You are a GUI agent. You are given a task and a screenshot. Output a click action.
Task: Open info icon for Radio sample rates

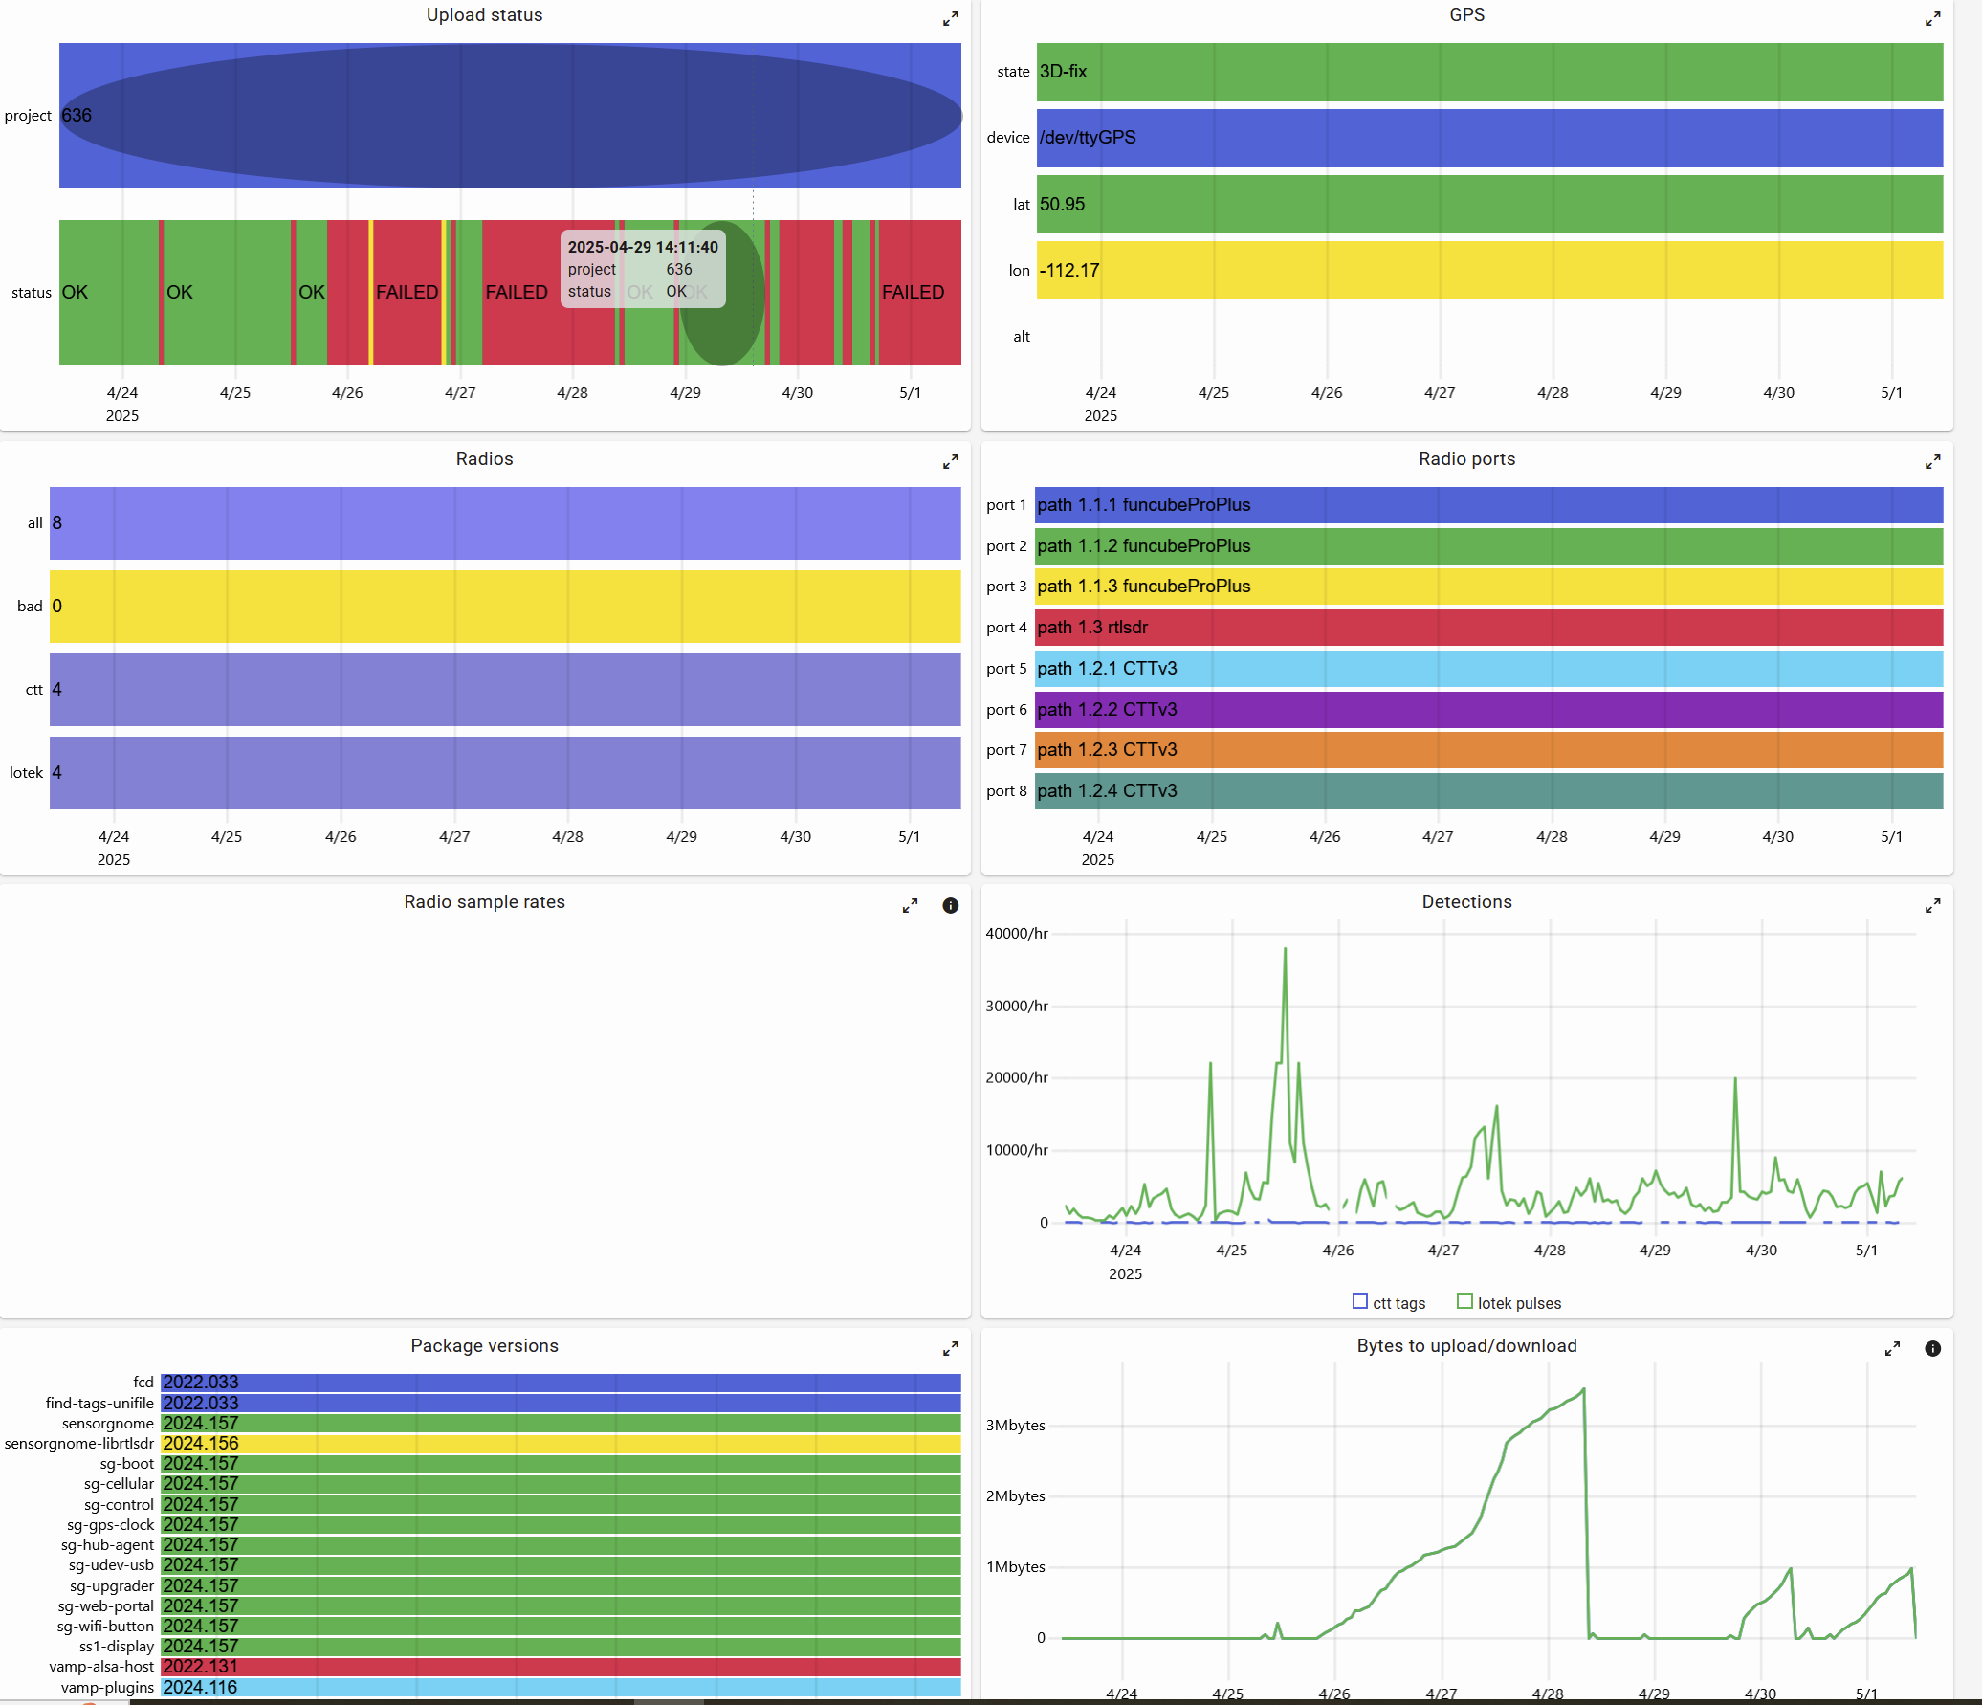[x=950, y=905]
